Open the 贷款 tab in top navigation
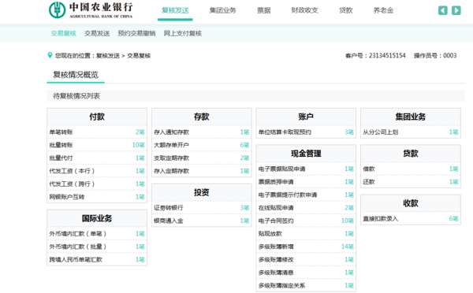Image resolution: width=473 pixels, height=293 pixels. pos(346,10)
